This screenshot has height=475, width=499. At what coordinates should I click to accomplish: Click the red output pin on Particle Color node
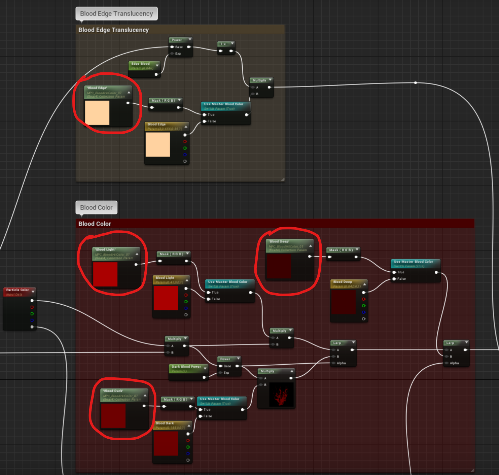[32, 307]
